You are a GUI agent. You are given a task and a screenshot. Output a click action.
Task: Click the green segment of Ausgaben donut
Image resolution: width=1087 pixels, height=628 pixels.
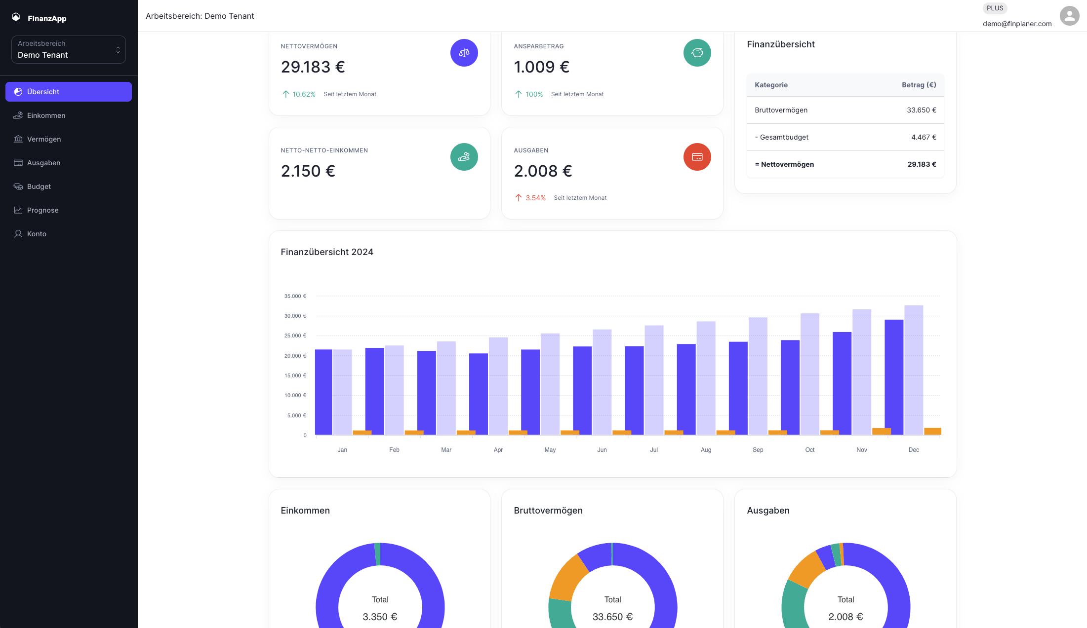pyautogui.click(x=793, y=606)
